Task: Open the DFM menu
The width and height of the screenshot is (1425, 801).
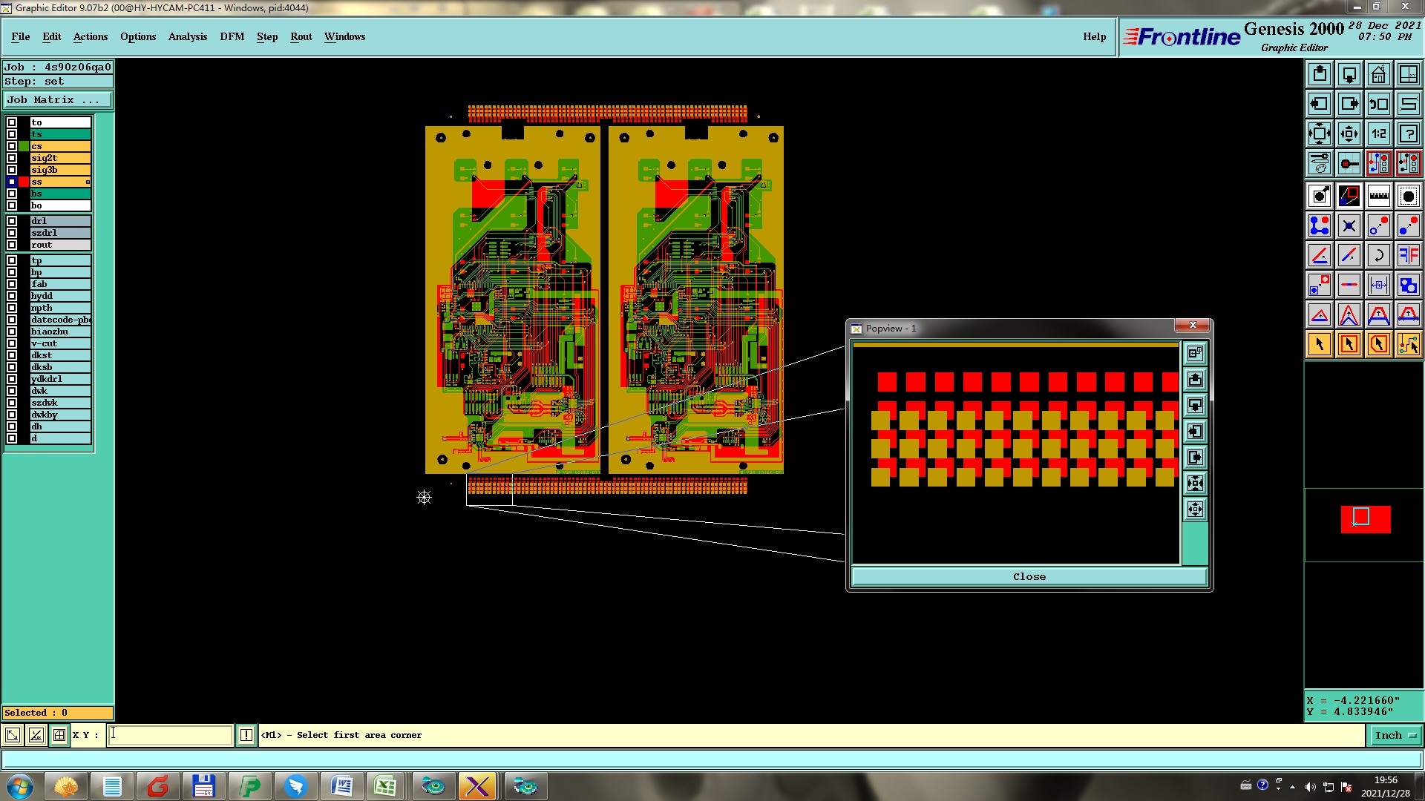Action: click(x=232, y=36)
